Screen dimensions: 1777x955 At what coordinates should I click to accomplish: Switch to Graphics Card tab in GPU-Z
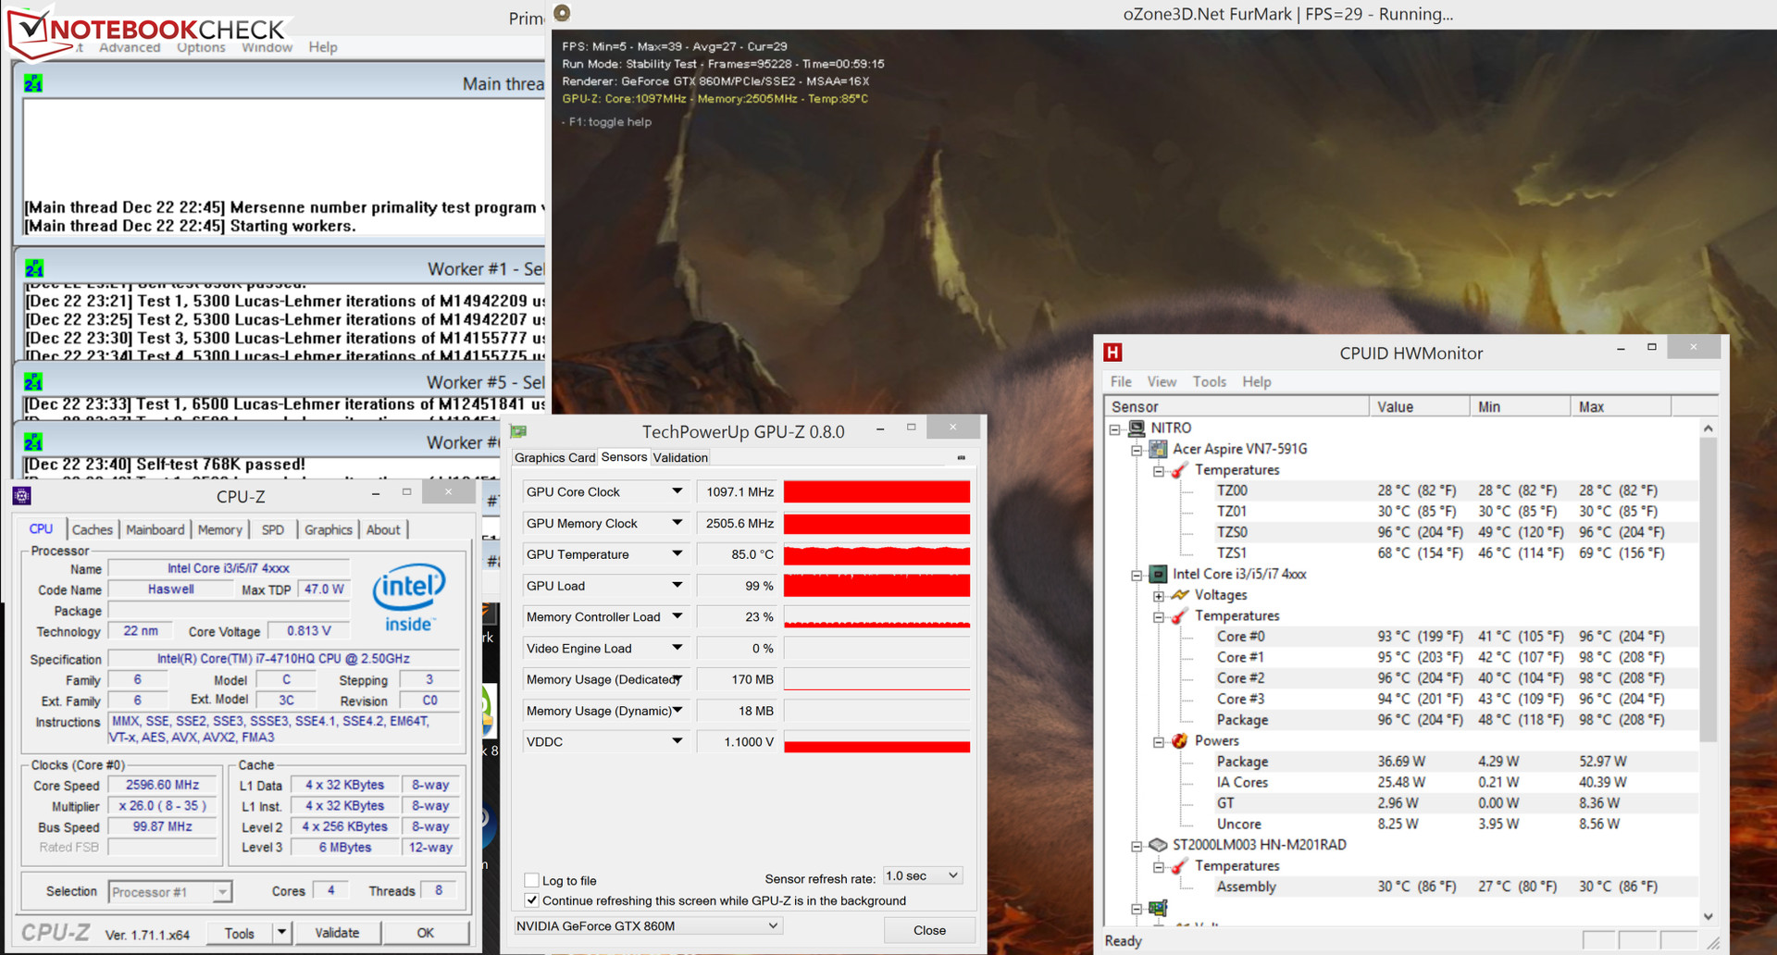tap(554, 457)
